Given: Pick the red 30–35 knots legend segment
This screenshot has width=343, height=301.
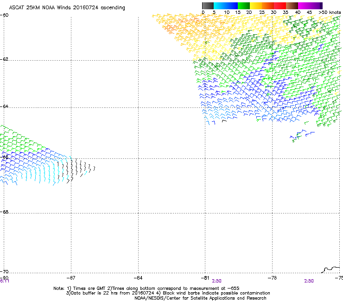Looking at the screenshot, I should pyautogui.click(x=280, y=6).
